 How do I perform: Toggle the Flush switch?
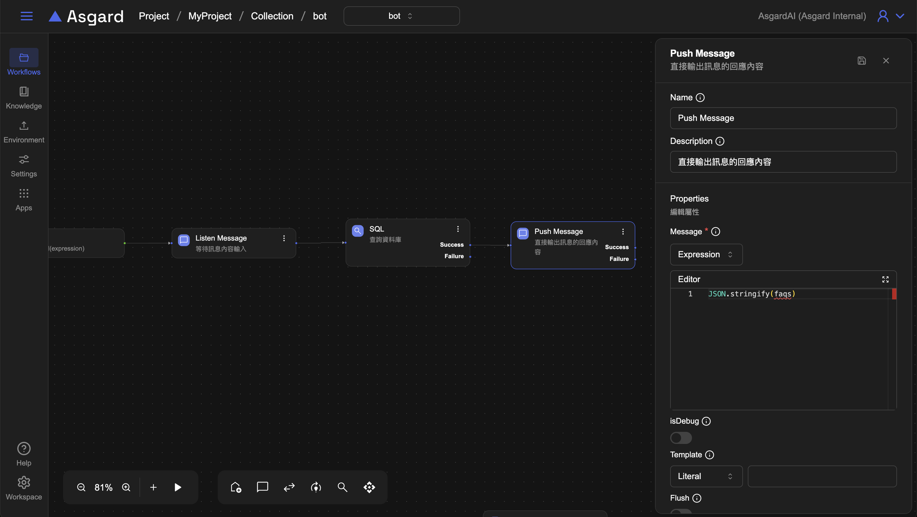[x=681, y=512]
